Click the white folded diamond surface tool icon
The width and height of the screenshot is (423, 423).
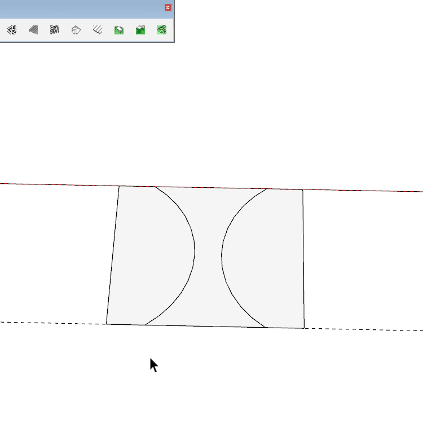[x=76, y=30]
